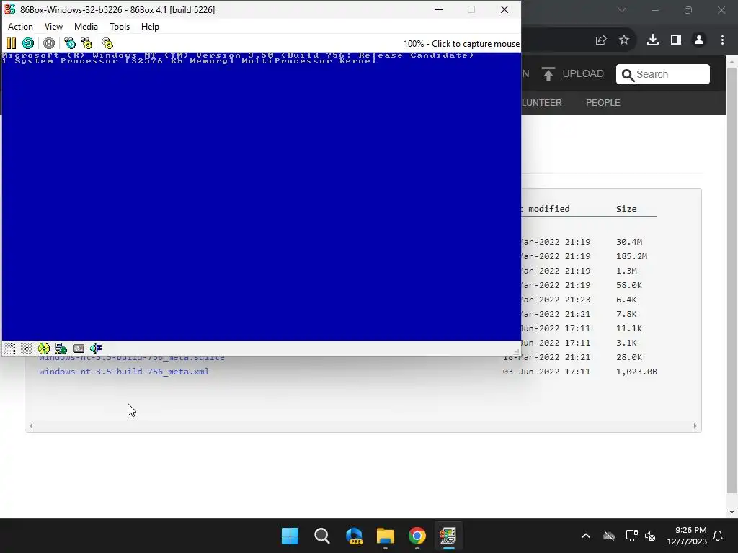Send Ctrl+Alt+Del via the blue keys icon
The width and height of the screenshot is (738, 553).
(70, 43)
